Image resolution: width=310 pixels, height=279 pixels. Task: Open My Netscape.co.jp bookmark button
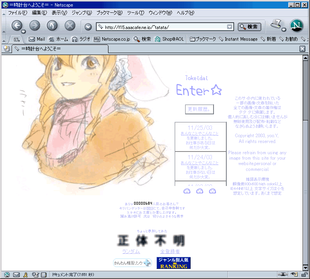click(112, 39)
